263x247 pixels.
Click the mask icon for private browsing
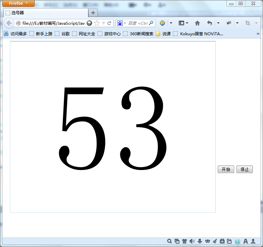pos(207,241)
